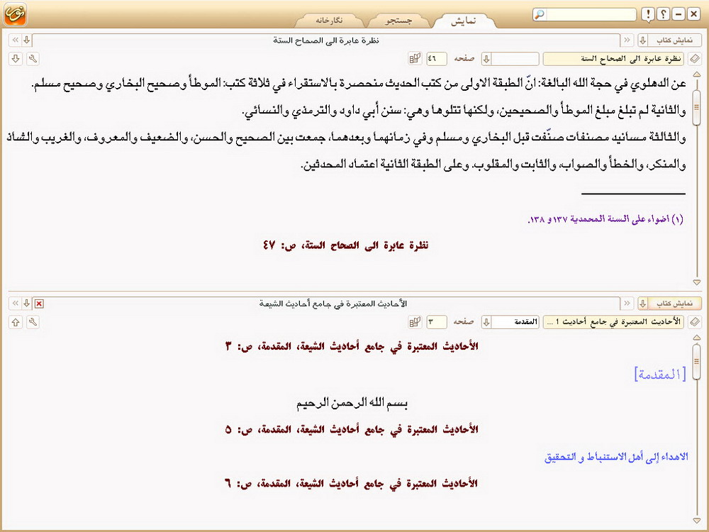This screenshot has height=532, width=709.
Task: Open the نگارخانه (Gallery) tab
Action: click(x=330, y=21)
